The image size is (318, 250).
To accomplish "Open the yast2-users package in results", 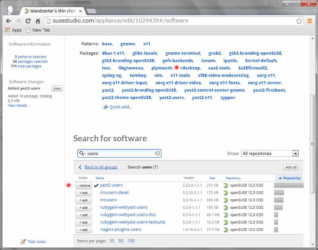I will click(111, 185).
